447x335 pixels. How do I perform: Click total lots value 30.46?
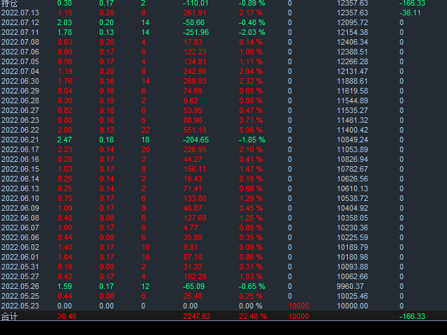pyautogui.click(x=67, y=316)
